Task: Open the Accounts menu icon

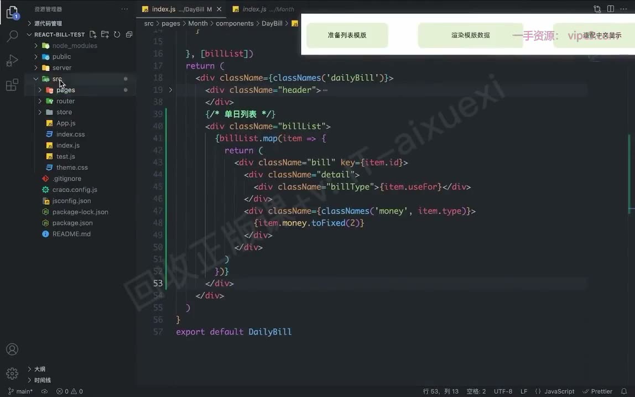Action: click(x=12, y=349)
